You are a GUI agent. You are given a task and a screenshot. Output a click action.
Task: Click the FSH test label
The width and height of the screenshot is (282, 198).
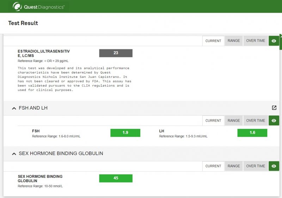coord(36,131)
